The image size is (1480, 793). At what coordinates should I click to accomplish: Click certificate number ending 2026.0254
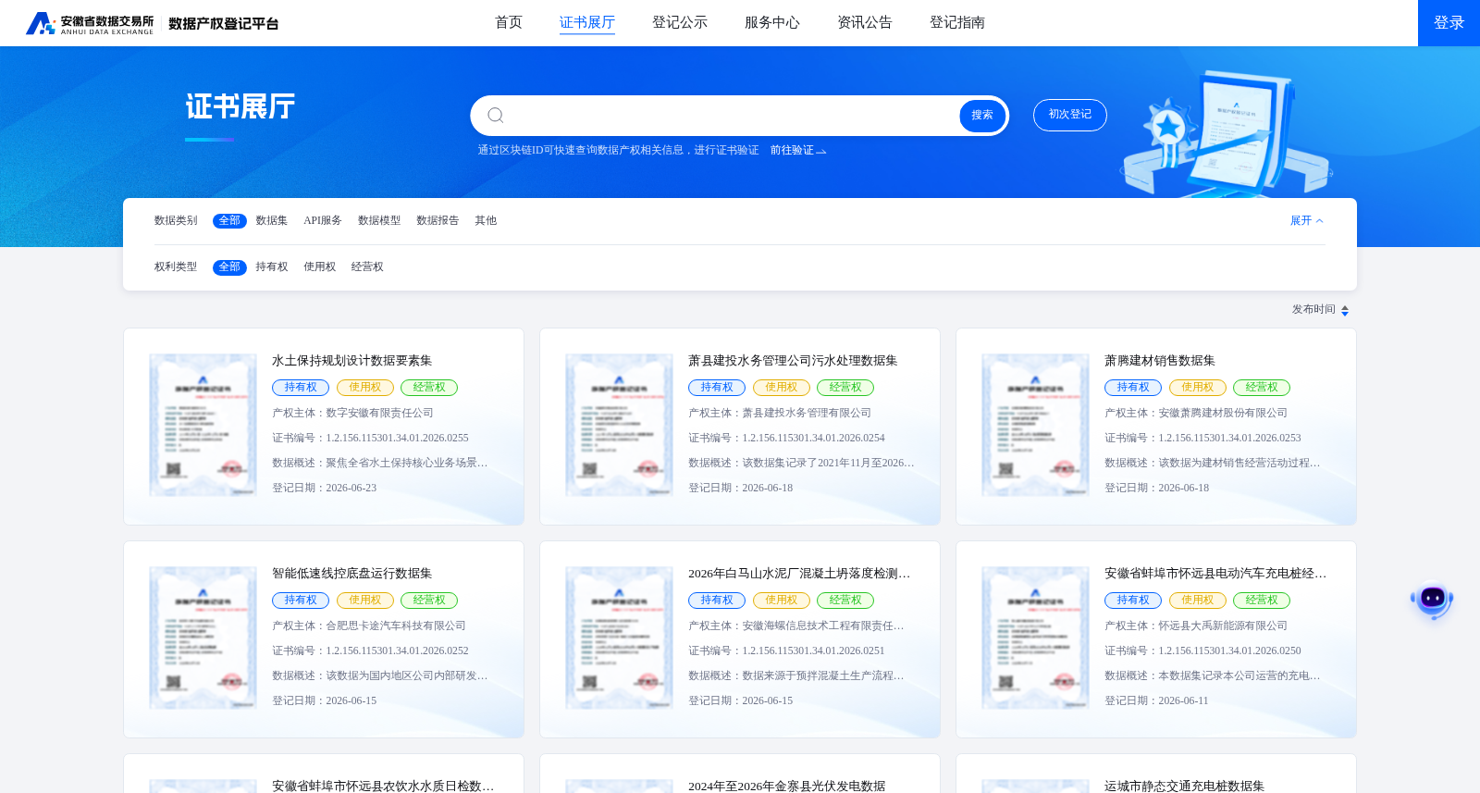point(786,438)
